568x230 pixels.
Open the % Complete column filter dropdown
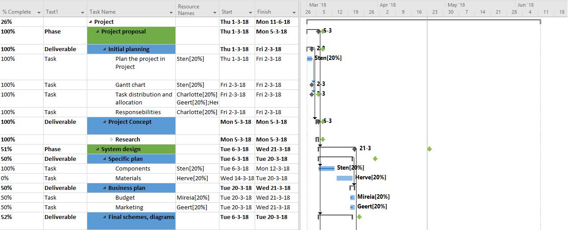click(39, 13)
